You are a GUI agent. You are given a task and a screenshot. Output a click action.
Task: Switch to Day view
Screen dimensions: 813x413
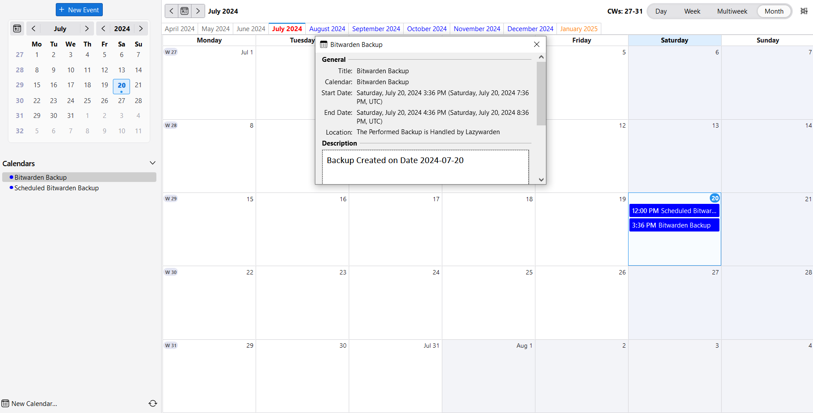point(661,11)
